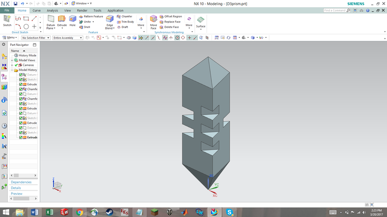Toggle checkbox of second Extrude feature
387x217 pixels.
point(21,108)
